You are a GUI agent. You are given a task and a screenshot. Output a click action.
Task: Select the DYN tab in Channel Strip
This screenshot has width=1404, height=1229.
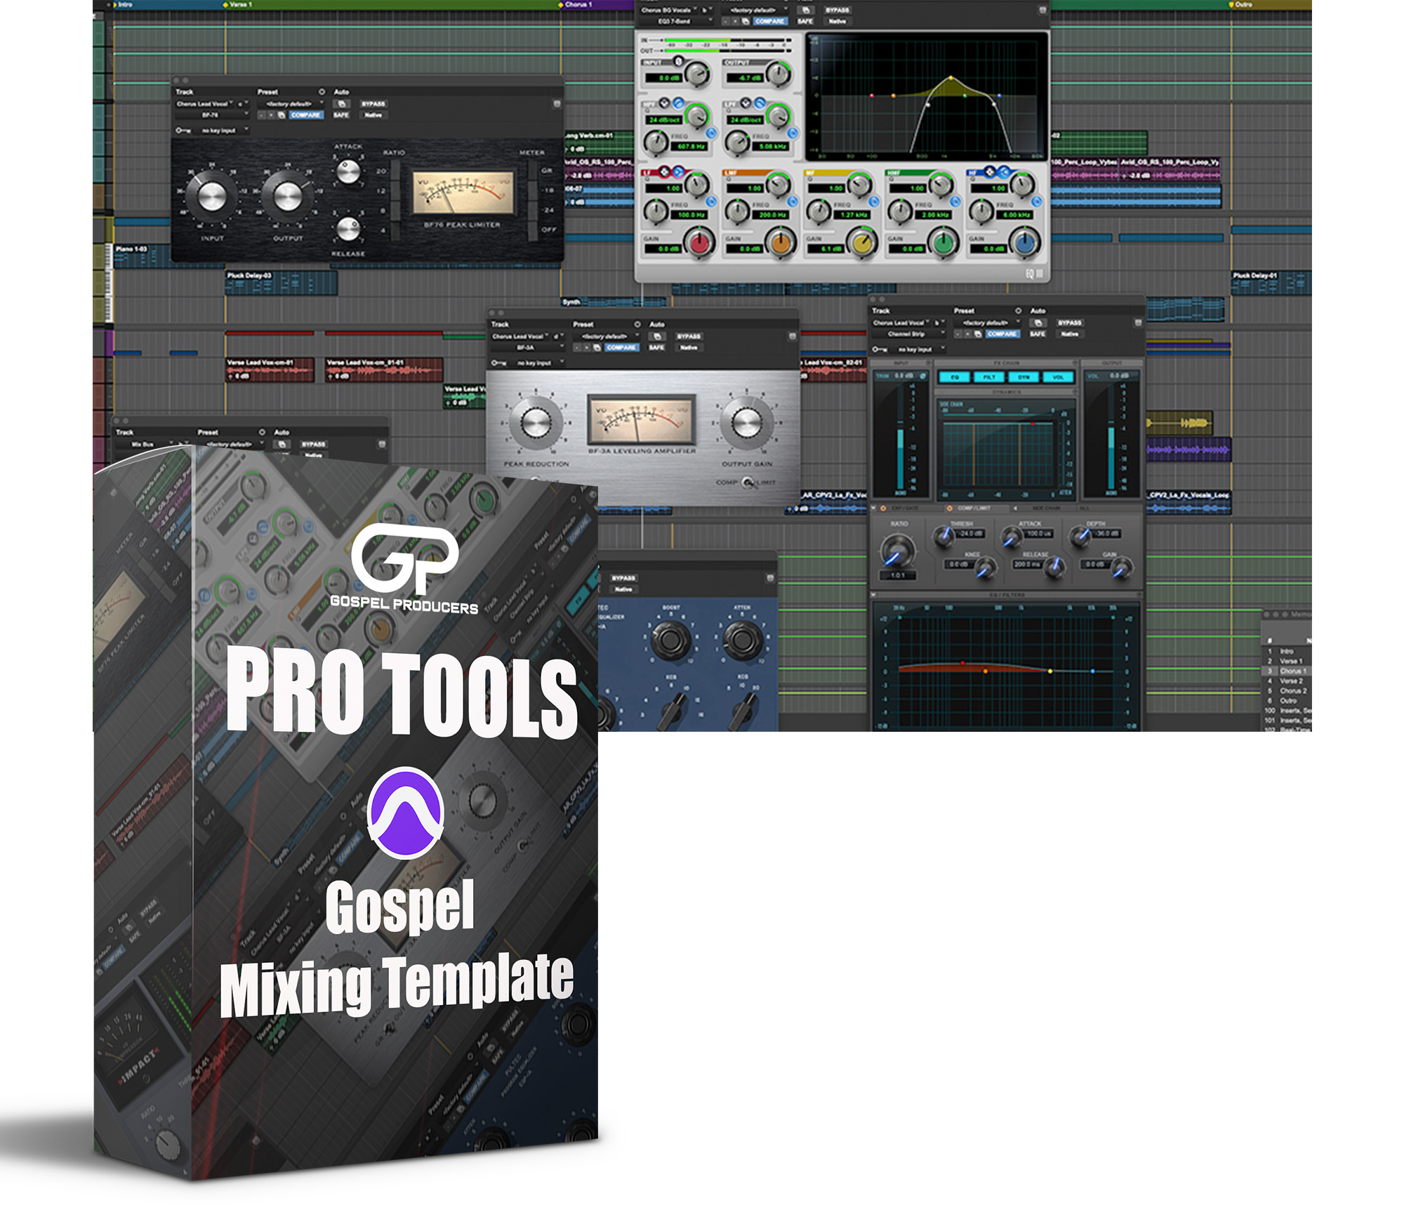click(1024, 377)
